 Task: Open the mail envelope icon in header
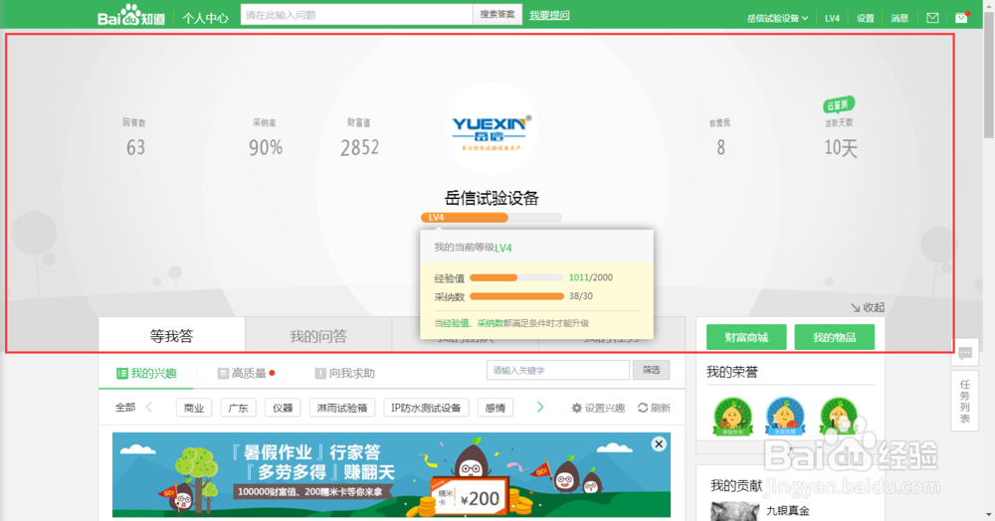coord(932,18)
